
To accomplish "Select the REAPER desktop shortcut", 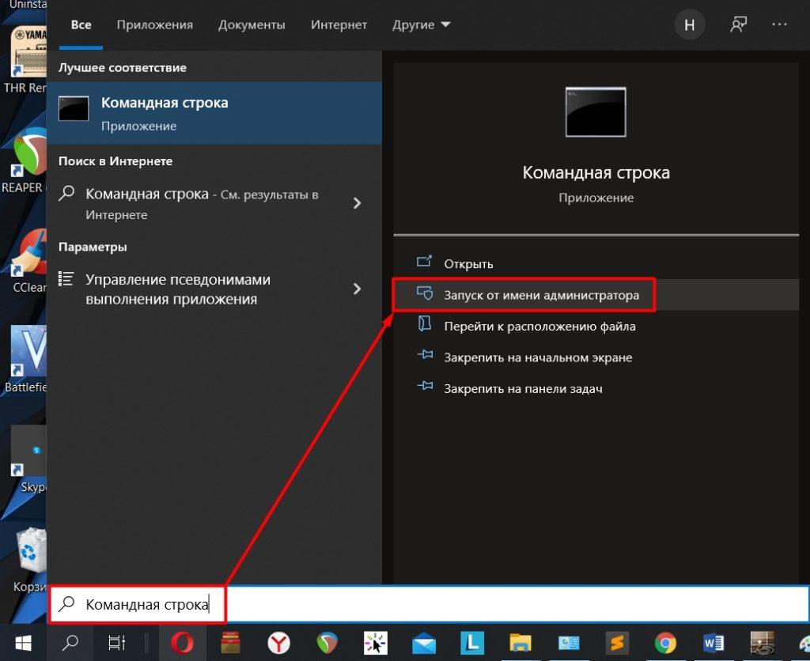I will coord(25,161).
